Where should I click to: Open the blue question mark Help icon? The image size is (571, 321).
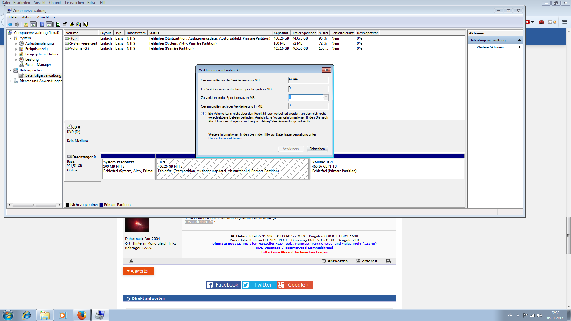(x=42, y=24)
